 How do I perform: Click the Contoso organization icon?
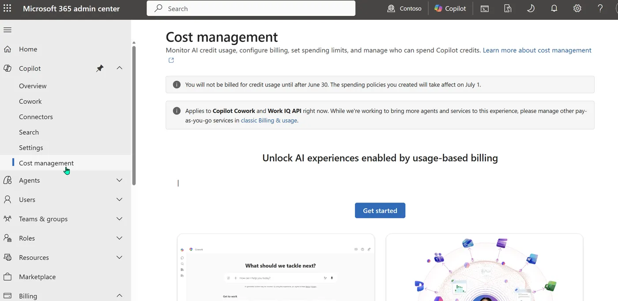coord(391,8)
